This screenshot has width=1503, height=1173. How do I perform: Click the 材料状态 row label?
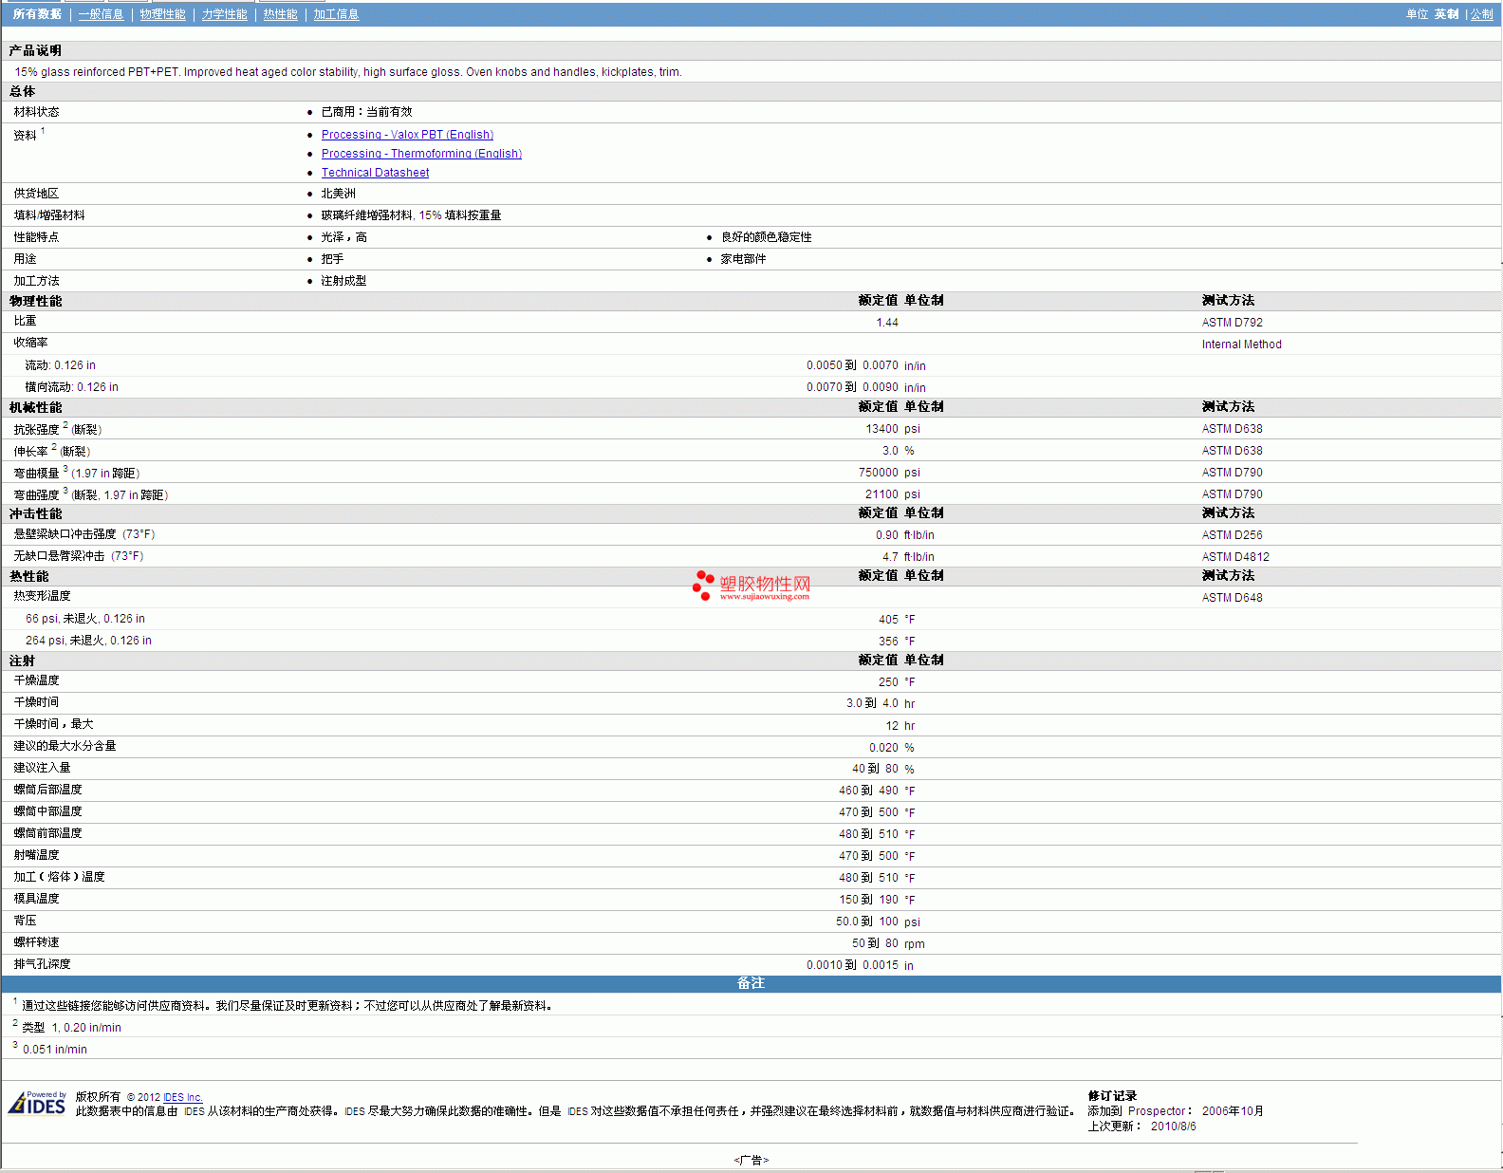pyautogui.click(x=36, y=112)
